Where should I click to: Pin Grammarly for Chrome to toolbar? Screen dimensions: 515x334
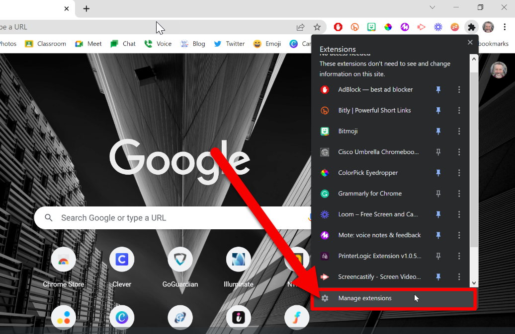(438, 194)
